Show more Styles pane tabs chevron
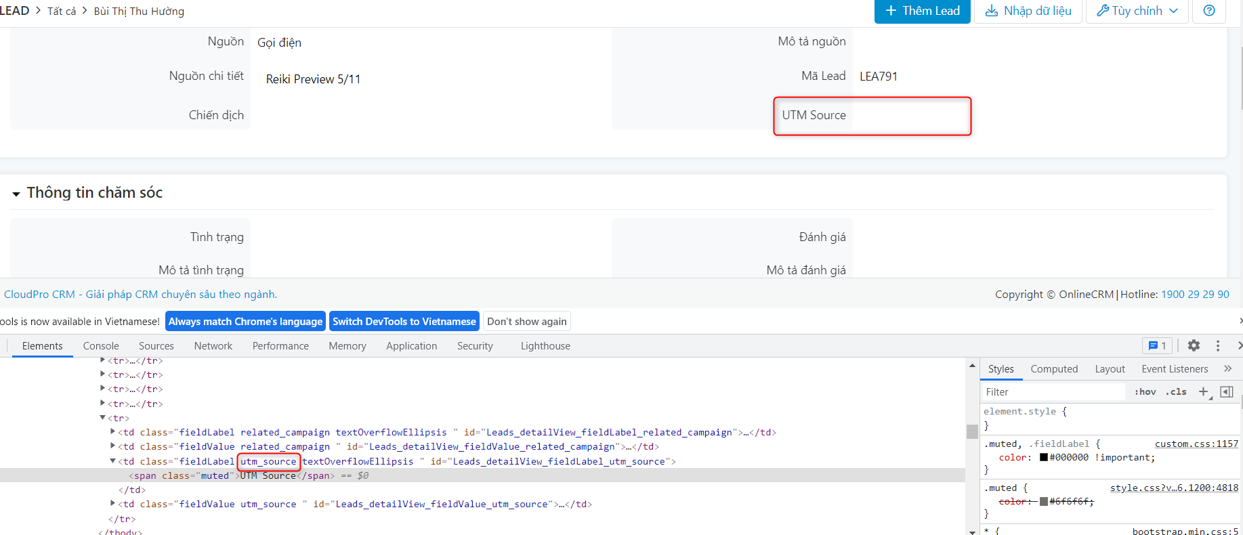 click(x=1227, y=368)
